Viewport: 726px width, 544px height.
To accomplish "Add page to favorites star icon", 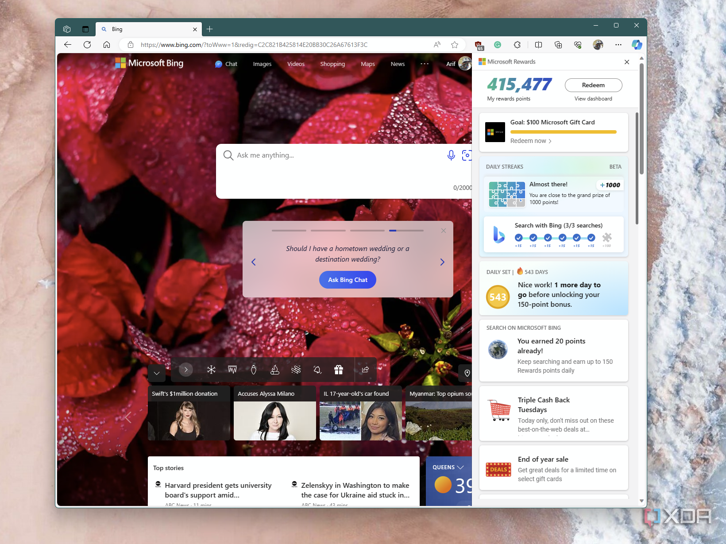I will [x=455, y=45].
